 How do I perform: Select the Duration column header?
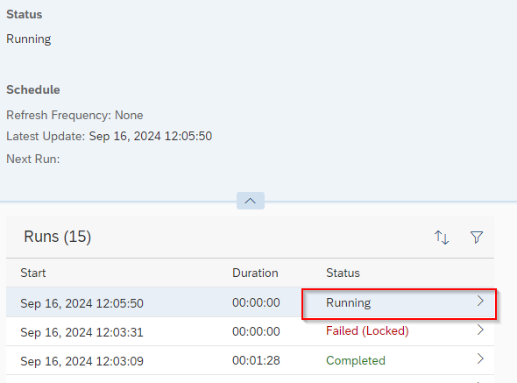point(255,273)
